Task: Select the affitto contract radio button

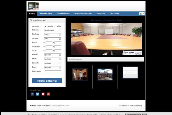Action: click(x=55, y=26)
